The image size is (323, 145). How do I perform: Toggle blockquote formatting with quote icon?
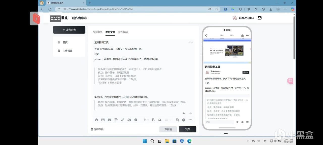160,120
